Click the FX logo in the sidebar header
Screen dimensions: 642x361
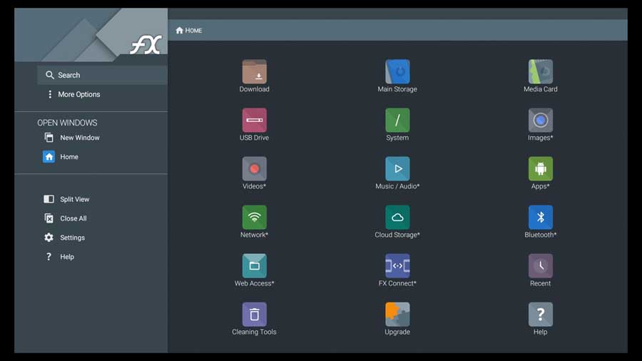pyautogui.click(x=146, y=45)
